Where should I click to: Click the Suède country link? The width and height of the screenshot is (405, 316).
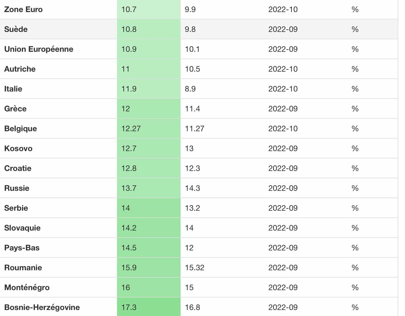pos(16,29)
